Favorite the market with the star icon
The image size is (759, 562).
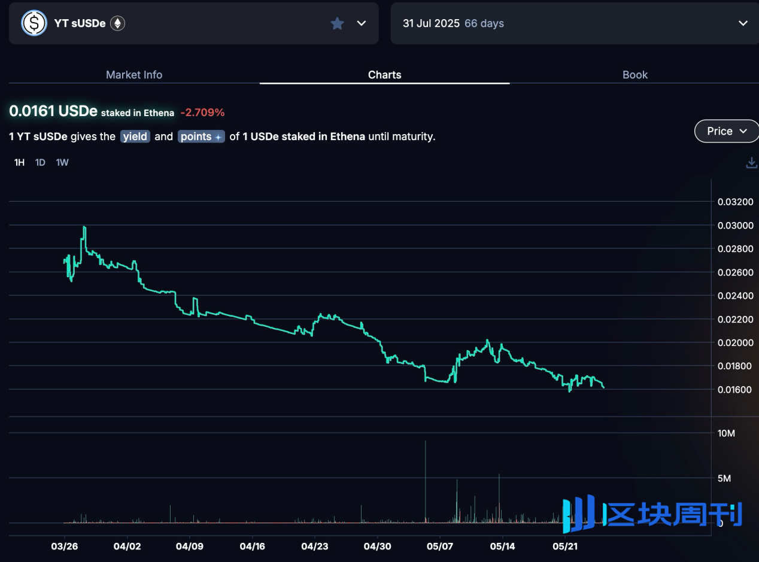[338, 23]
